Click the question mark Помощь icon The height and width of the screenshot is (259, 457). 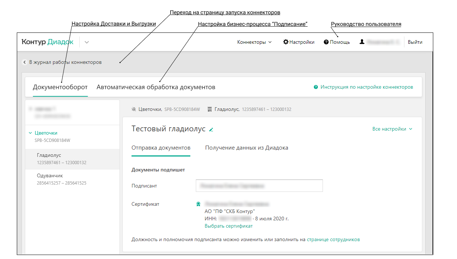click(326, 42)
